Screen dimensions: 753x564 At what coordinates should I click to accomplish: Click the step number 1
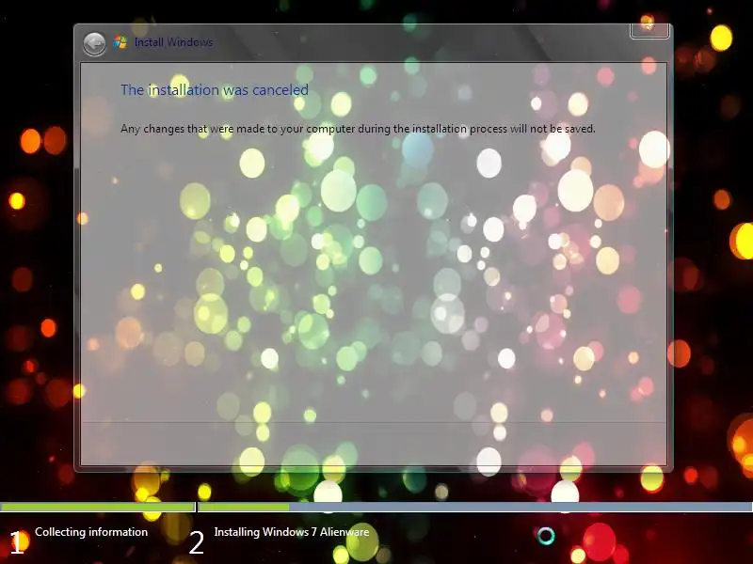[x=16, y=543]
